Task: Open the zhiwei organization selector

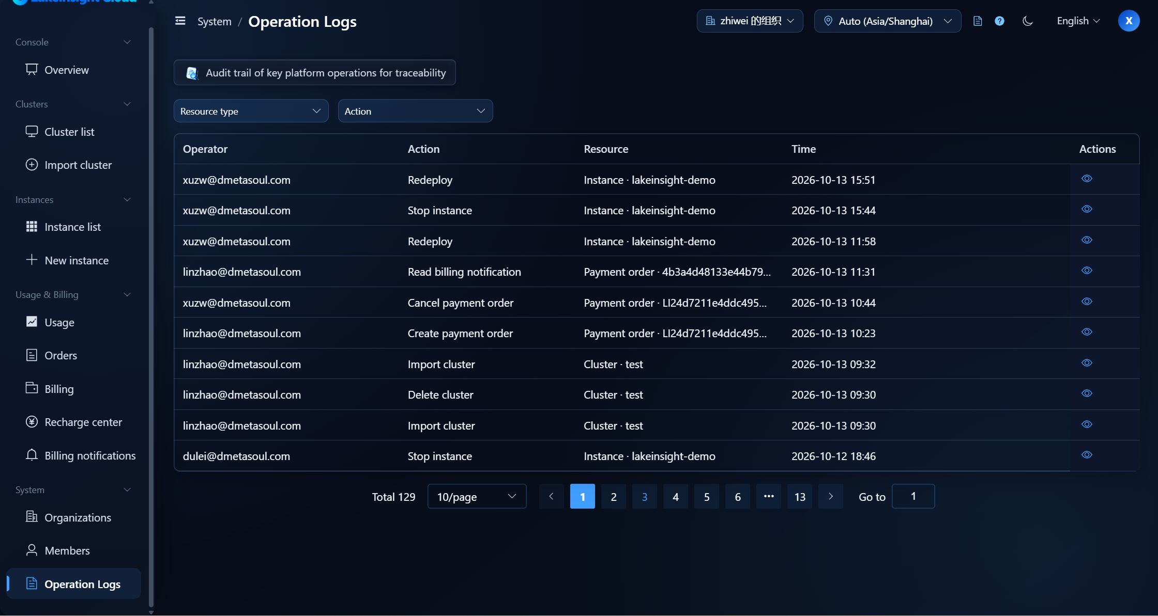Action: pos(750,21)
